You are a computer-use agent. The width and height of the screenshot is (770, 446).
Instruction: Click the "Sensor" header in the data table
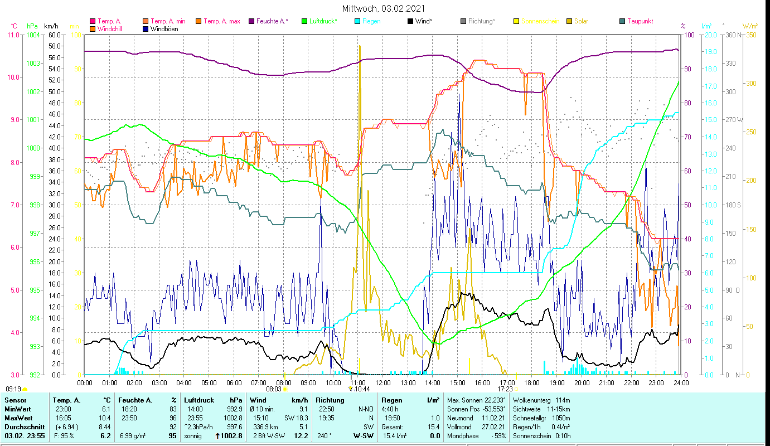point(15,400)
